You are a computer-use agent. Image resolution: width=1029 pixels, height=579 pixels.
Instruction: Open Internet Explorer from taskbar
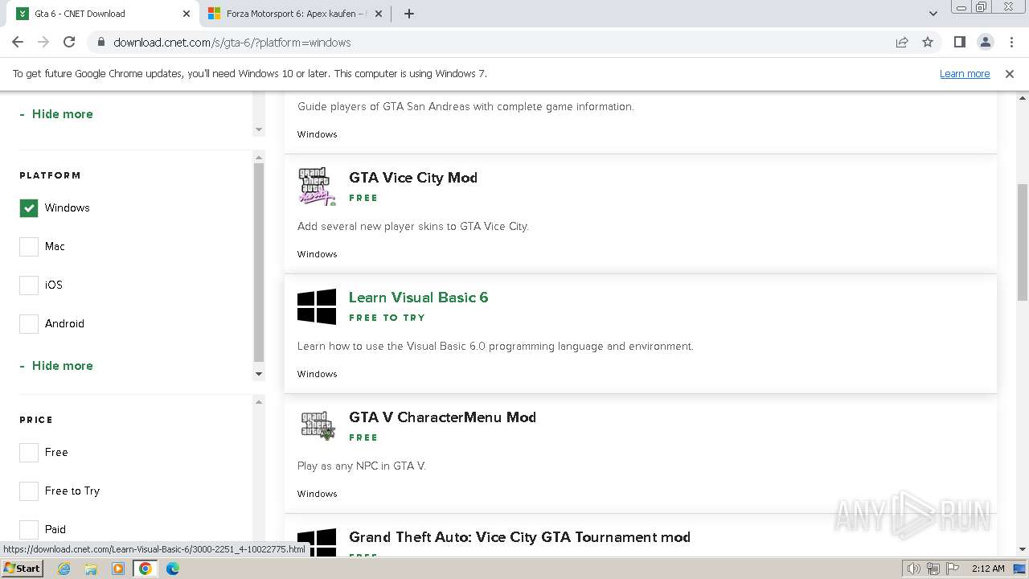(x=64, y=569)
